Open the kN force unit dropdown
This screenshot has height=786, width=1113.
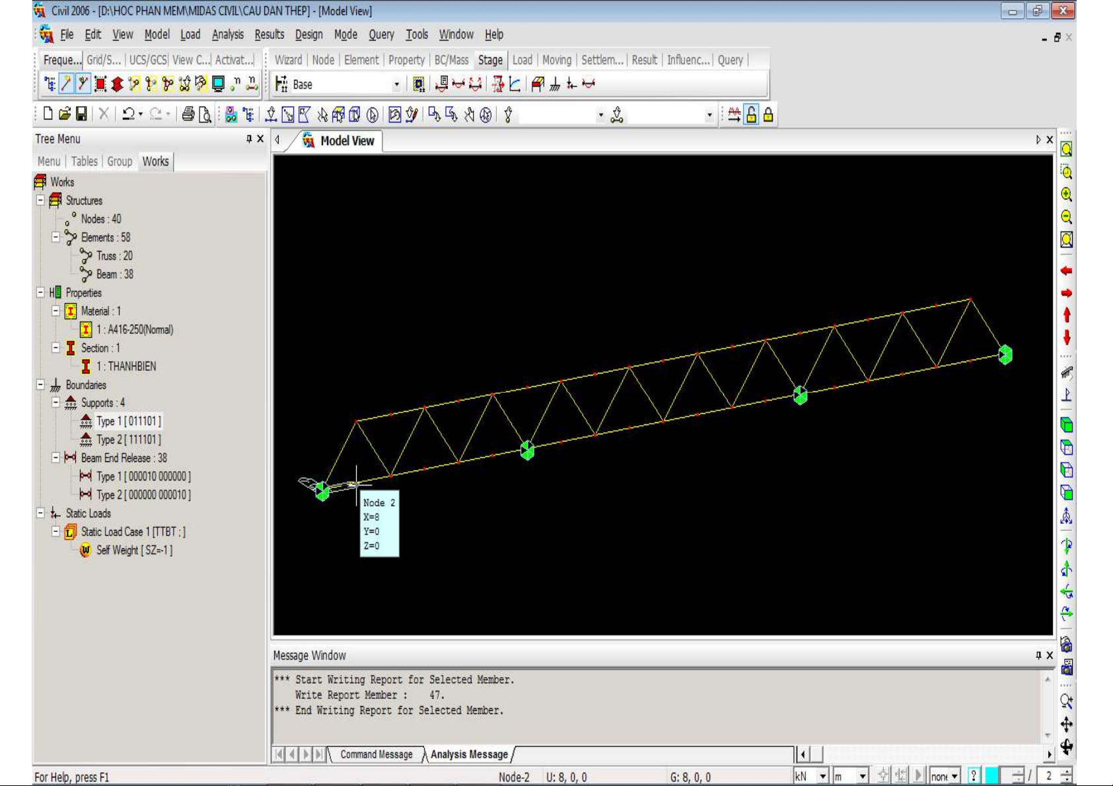823,777
